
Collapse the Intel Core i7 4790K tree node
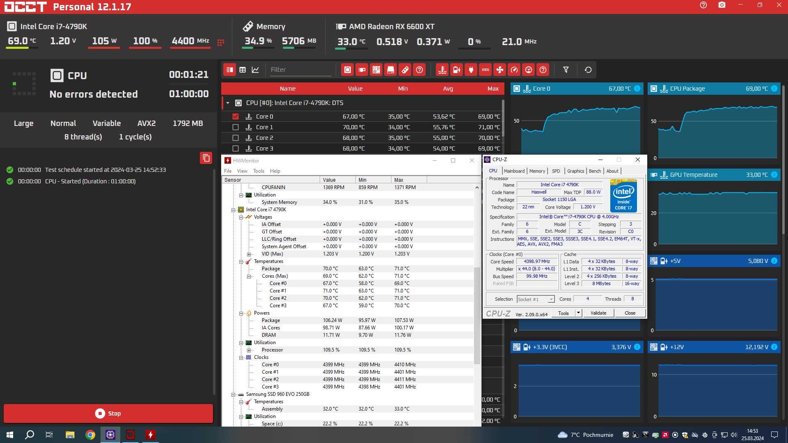(233, 210)
